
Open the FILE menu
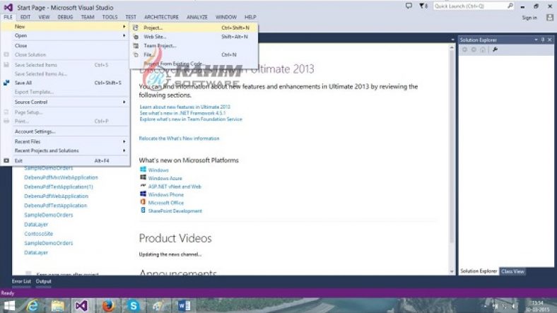click(8, 17)
